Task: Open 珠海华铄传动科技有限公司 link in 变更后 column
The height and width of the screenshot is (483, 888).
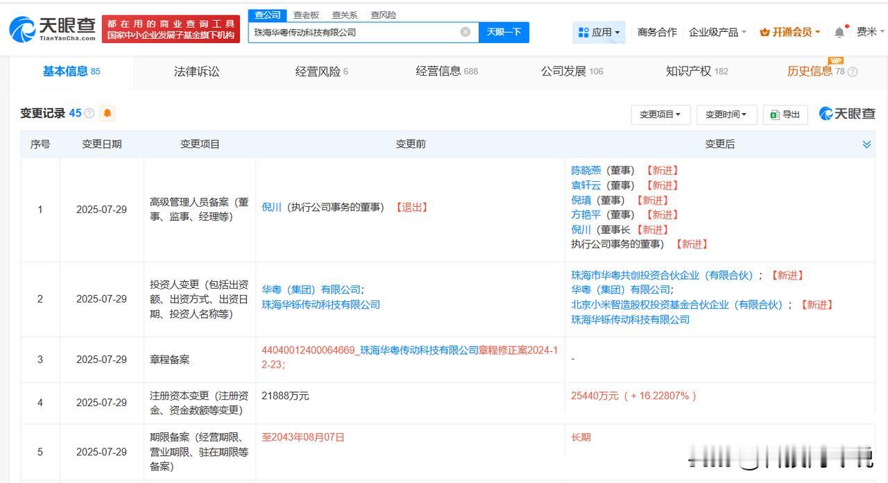Action: click(630, 319)
